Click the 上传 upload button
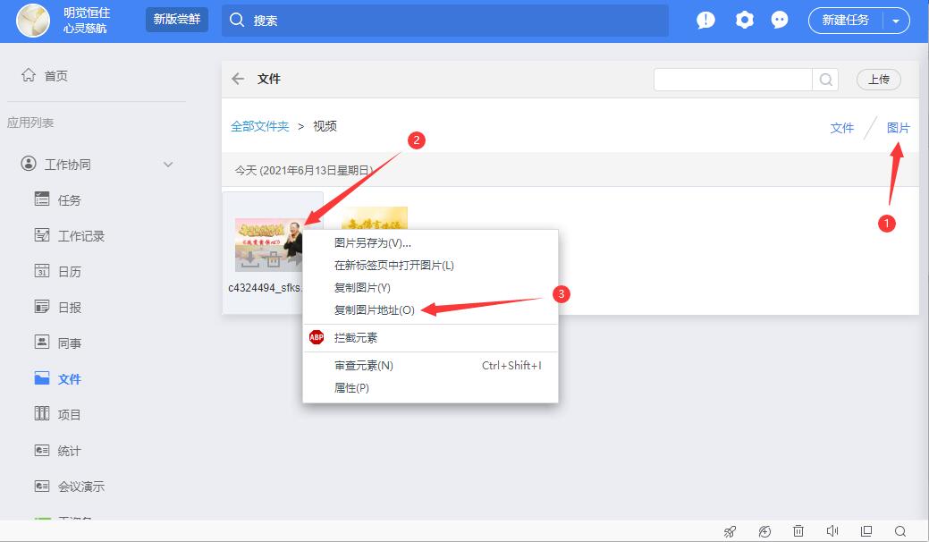 (879, 80)
